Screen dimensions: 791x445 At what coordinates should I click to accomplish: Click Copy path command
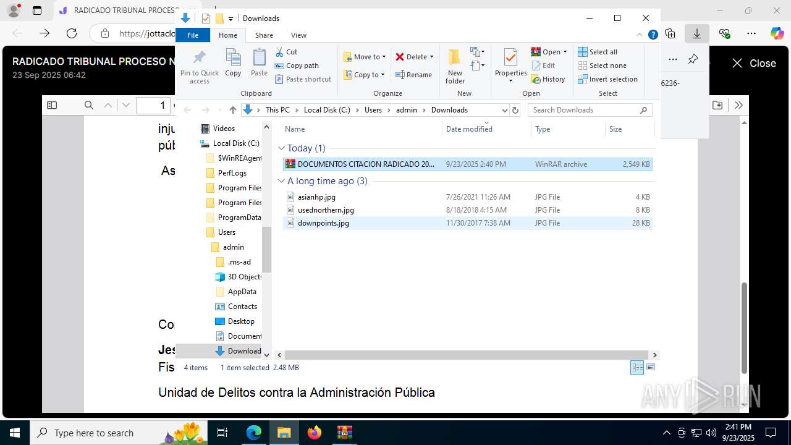coord(297,66)
